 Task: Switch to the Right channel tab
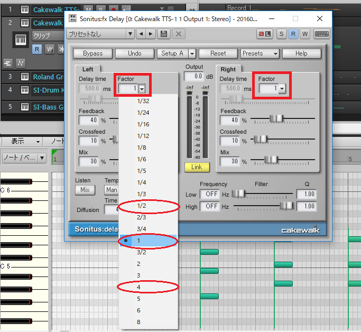pyautogui.click(x=228, y=69)
